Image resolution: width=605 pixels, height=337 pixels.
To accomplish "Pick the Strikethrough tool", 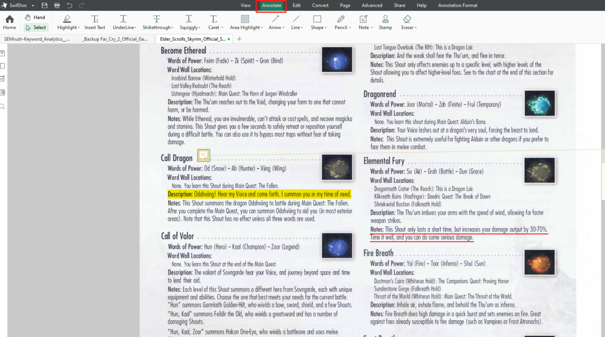I will [x=157, y=22].
